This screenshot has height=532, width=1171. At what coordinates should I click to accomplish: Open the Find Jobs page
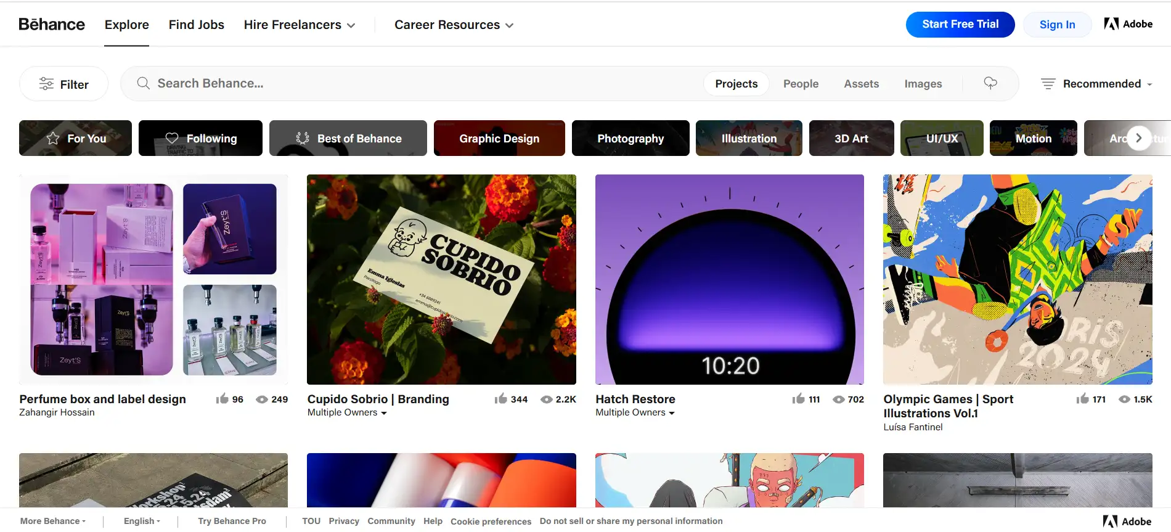pos(197,25)
